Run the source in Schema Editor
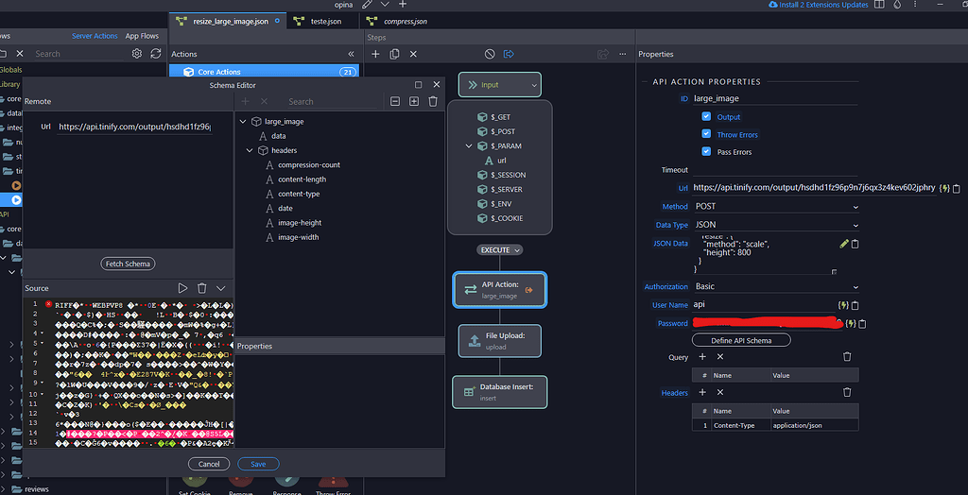This screenshot has height=495, width=968. click(x=183, y=288)
